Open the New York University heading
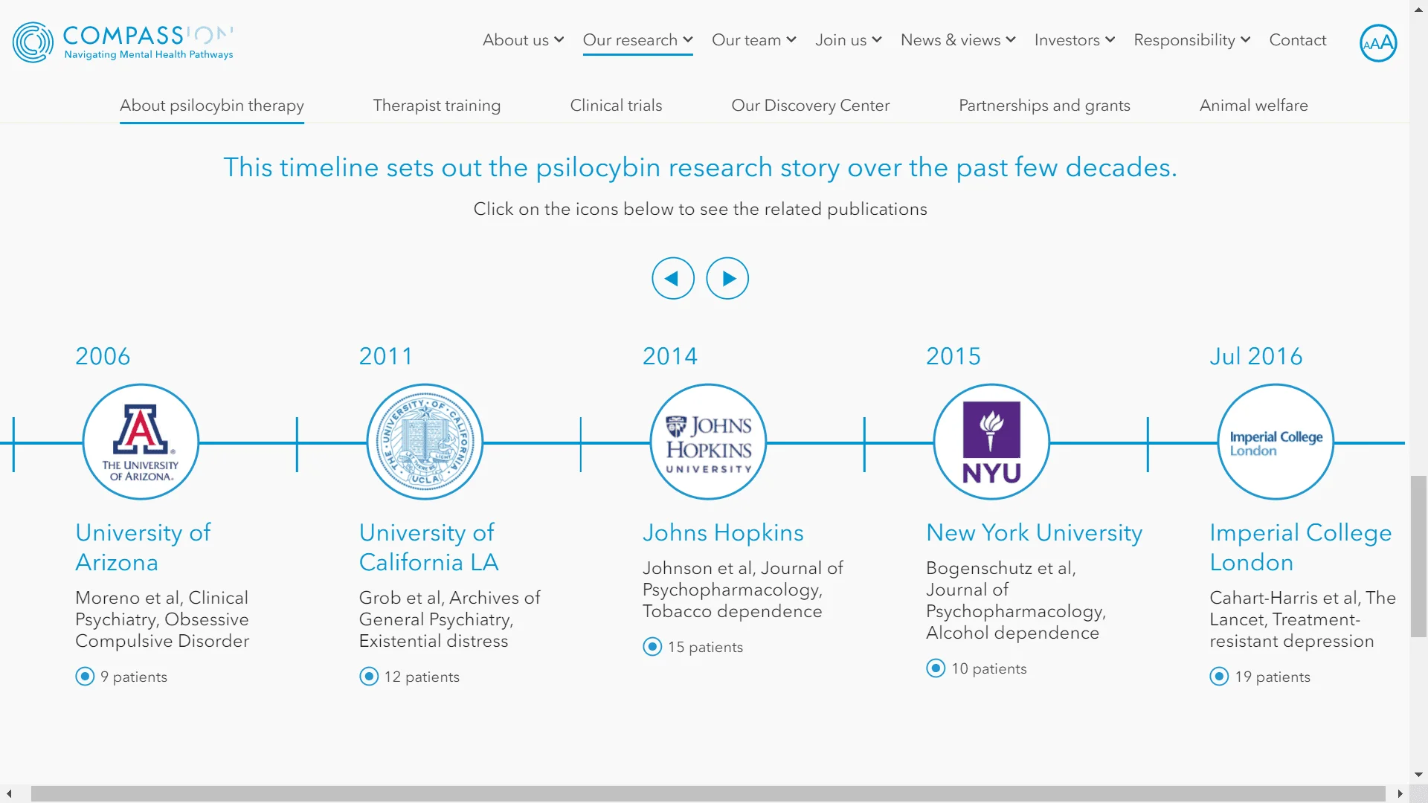The height and width of the screenshot is (803, 1428). pos(1034,532)
